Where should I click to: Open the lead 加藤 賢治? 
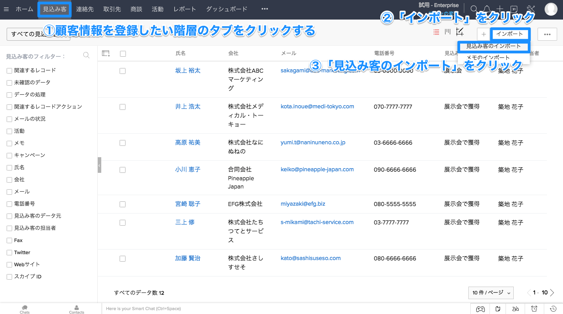[x=188, y=258]
